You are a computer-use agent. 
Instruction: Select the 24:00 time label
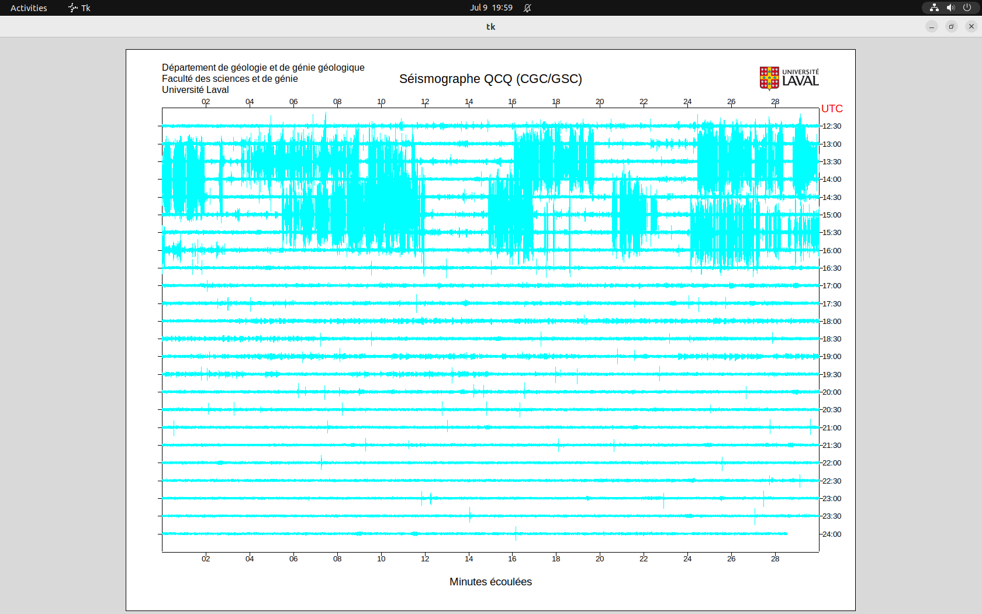click(x=832, y=534)
